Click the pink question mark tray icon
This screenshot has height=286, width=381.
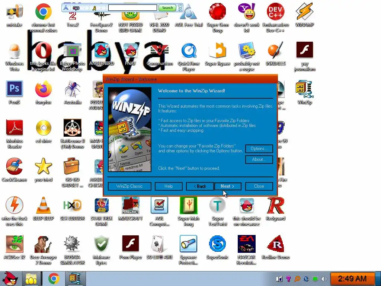(288, 279)
